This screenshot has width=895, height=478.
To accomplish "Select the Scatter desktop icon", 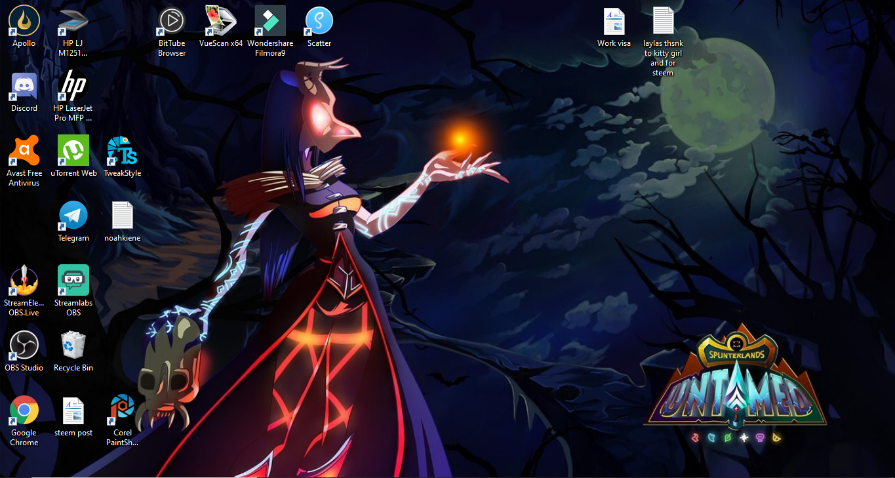I will click(x=319, y=20).
